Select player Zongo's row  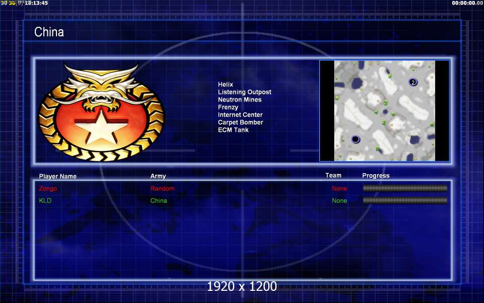point(243,188)
